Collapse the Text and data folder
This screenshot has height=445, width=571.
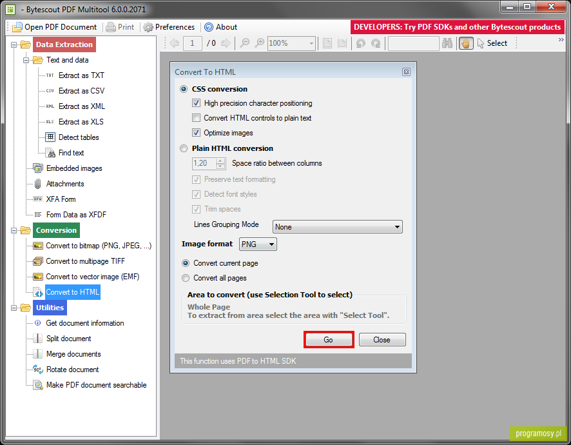26,60
